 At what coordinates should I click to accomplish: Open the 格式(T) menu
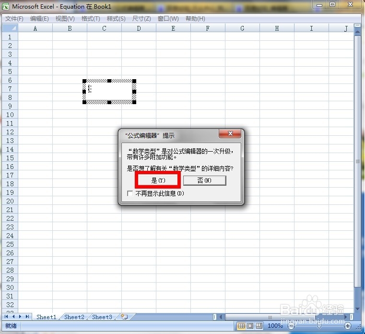tap(91, 19)
